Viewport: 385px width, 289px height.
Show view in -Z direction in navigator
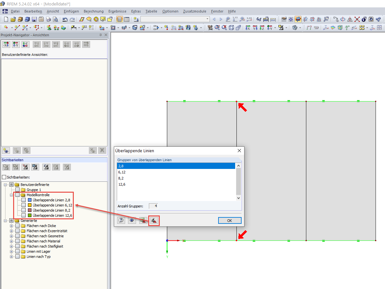25,45
